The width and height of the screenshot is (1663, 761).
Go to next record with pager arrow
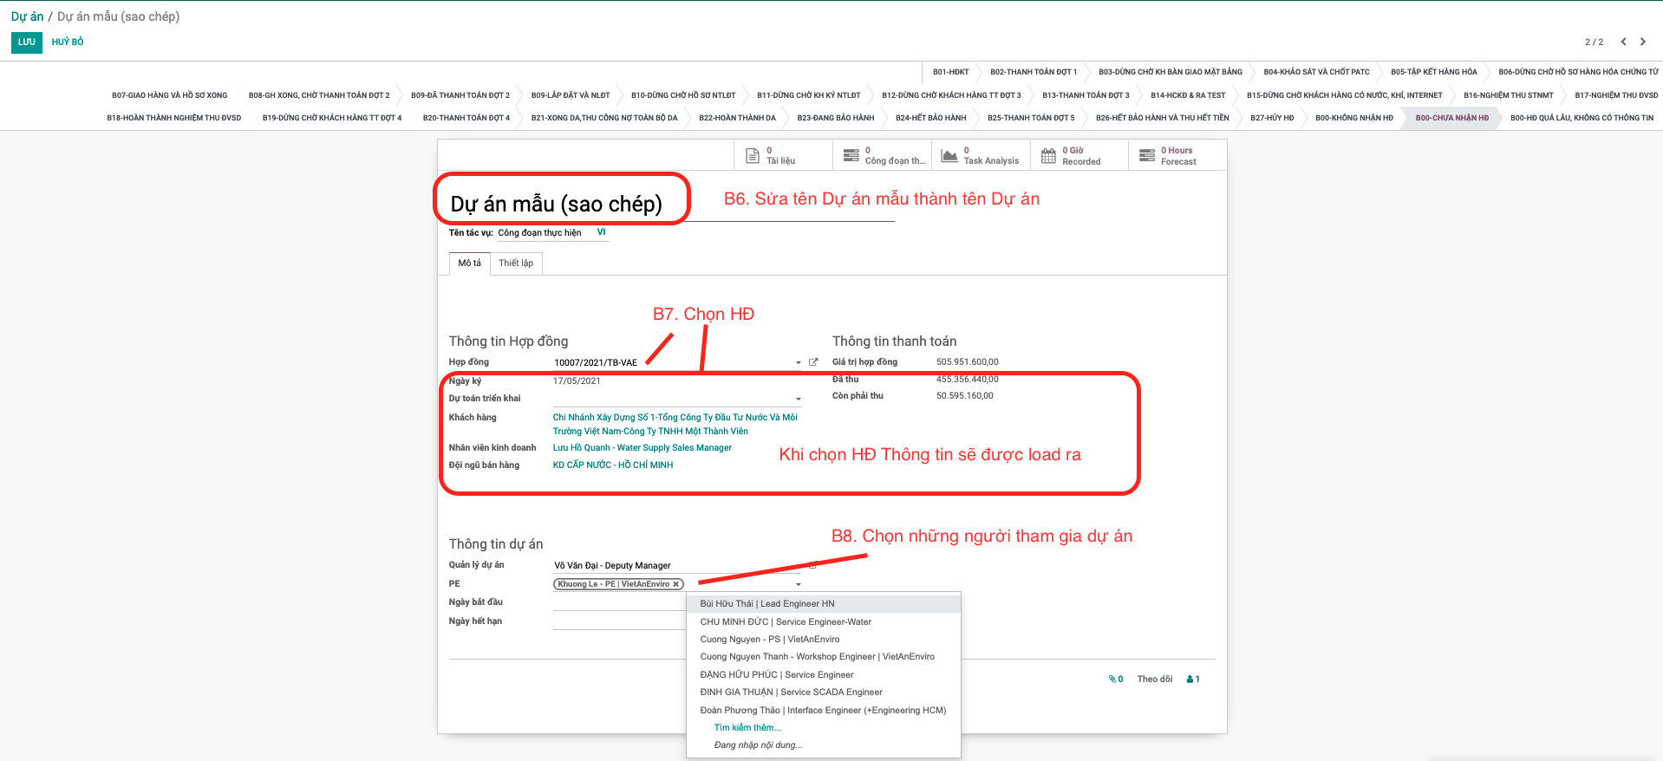(x=1643, y=42)
